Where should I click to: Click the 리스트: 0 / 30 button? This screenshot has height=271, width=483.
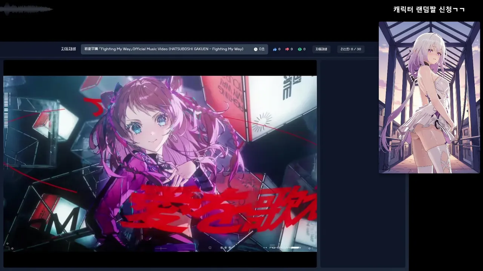tap(351, 49)
